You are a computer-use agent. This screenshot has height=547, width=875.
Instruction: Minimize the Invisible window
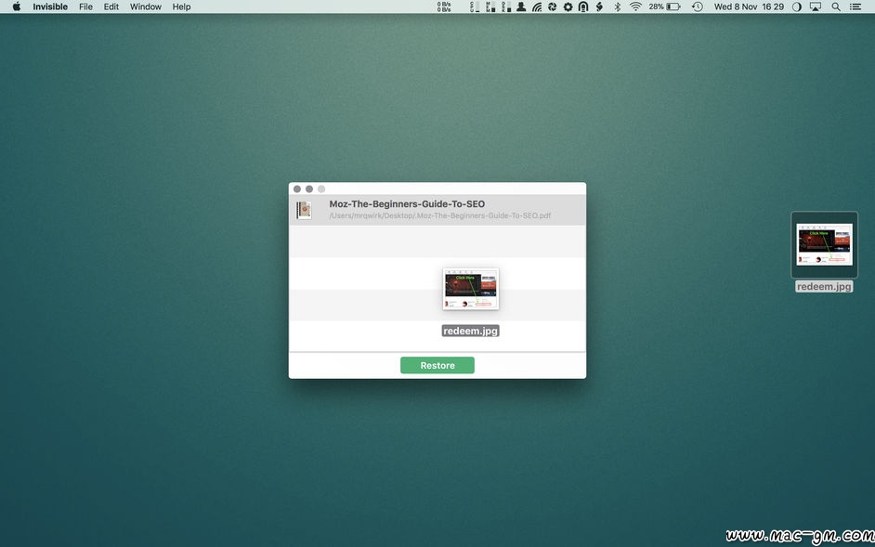[x=309, y=189]
